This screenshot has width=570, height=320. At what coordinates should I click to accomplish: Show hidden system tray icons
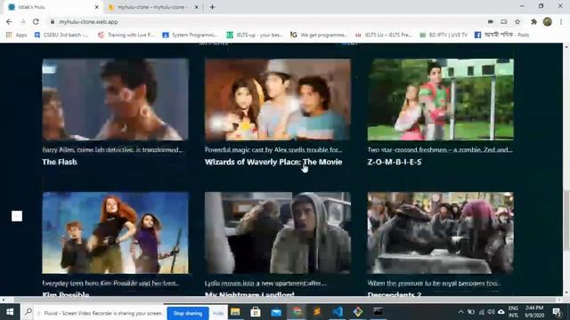(x=460, y=312)
